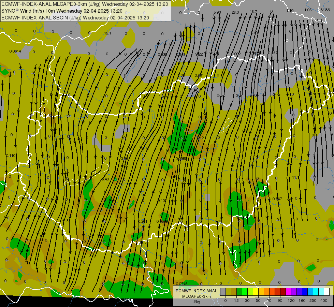The height and width of the screenshot is (307, 334).
Task: Select the bright lime green legend swatch
Action: (245, 292)
